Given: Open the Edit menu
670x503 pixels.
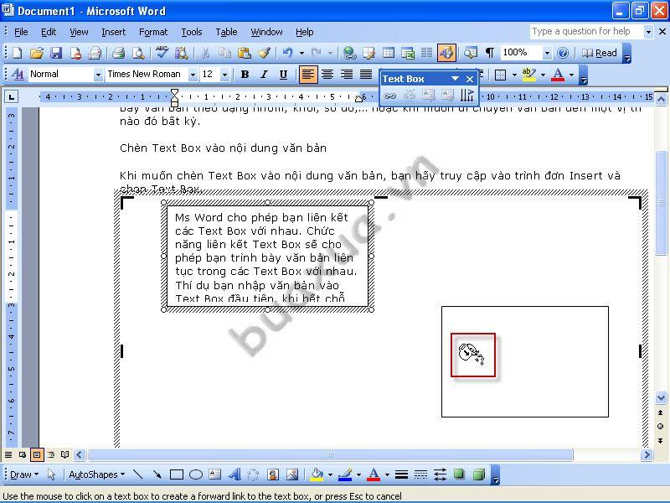Looking at the screenshot, I should [49, 32].
